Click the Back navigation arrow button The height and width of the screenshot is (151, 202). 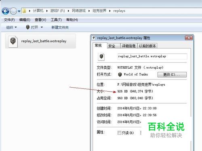tap(5, 11)
